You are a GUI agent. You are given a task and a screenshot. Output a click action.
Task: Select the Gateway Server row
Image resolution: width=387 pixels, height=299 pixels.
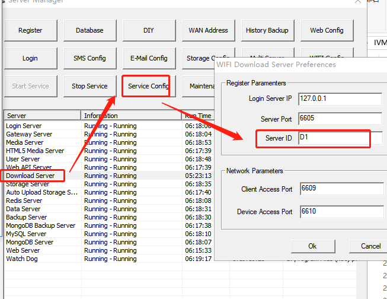tap(109, 134)
